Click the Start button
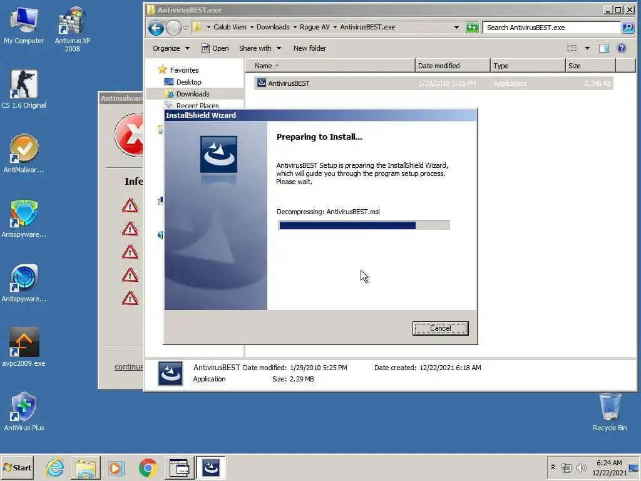This screenshot has height=481, width=641. 17,467
